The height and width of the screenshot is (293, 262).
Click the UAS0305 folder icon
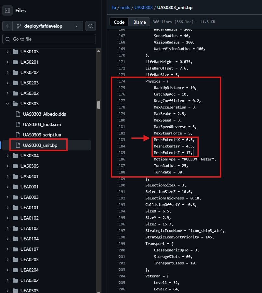tap(15, 166)
